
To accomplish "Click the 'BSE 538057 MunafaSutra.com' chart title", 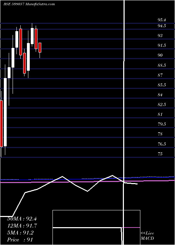I will [29, 4].
